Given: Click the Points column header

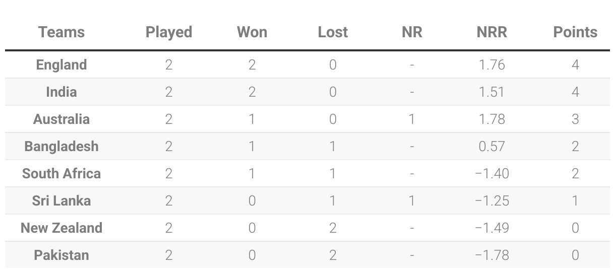Looking at the screenshot, I should tap(575, 32).
